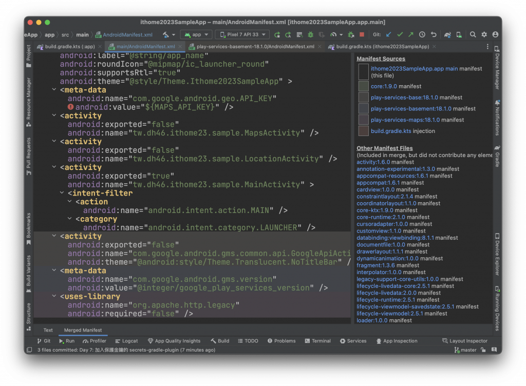Collapse the uses-library node
Image resolution: width=526 pixels, height=386 pixels.
pos(54,296)
